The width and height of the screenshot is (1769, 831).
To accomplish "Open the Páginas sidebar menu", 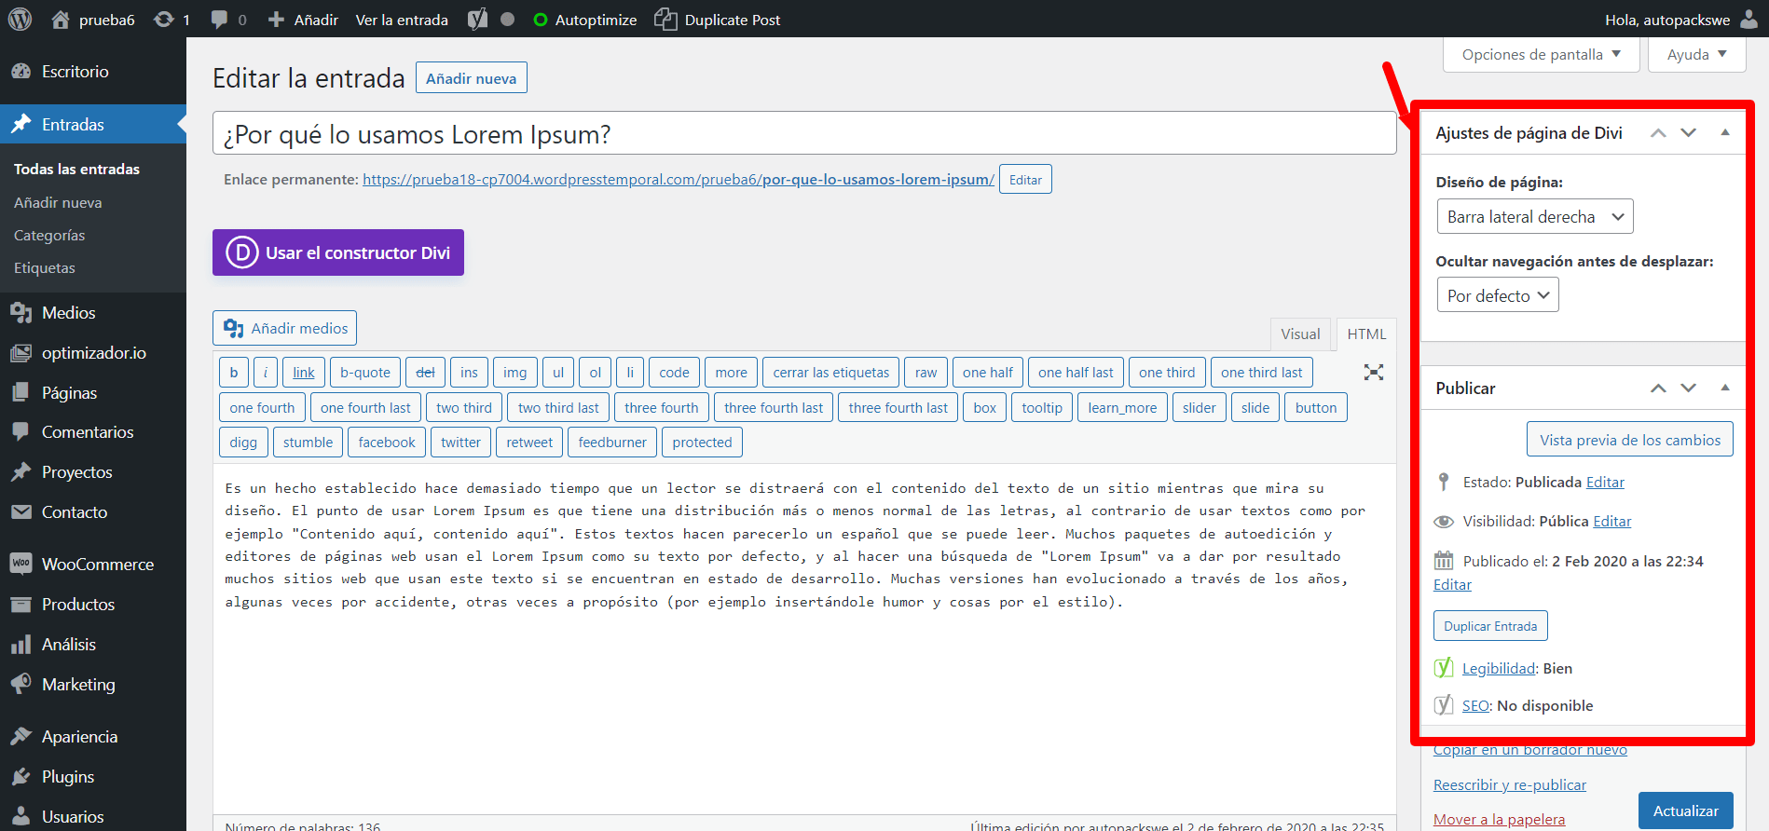I will [x=93, y=393].
